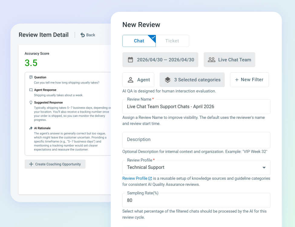The image size is (295, 227).
Task: Click the person icon in Agent filter
Action: [x=131, y=80]
